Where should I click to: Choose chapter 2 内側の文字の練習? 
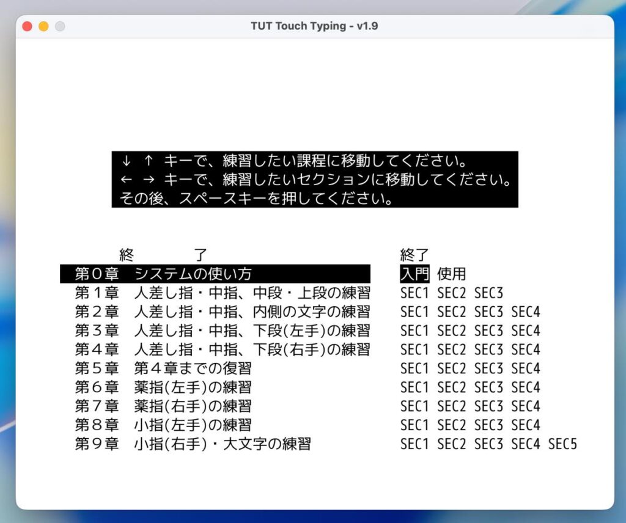click(222, 312)
